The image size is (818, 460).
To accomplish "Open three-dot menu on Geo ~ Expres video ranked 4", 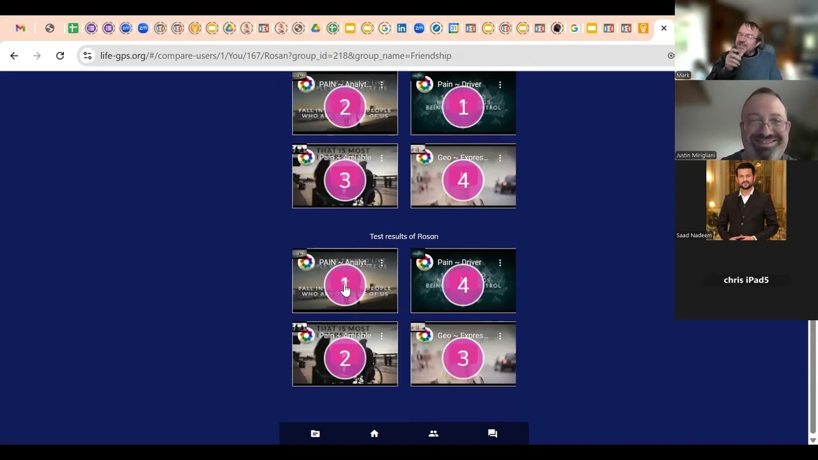I will pos(500,157).
